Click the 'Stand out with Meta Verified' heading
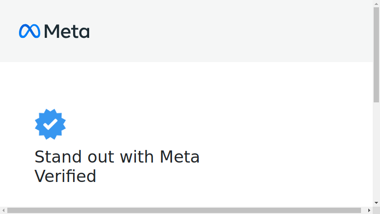 (x=117, y=166)
